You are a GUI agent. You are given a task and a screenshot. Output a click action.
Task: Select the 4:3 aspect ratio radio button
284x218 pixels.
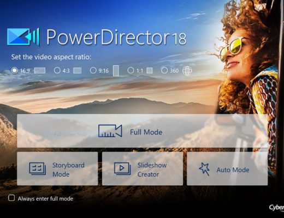[57, 70]
